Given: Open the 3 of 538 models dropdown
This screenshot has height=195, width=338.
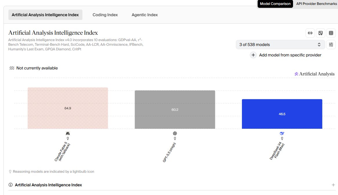Looking at the screenshot, I should pyautogui.click(x=280, y=45).
